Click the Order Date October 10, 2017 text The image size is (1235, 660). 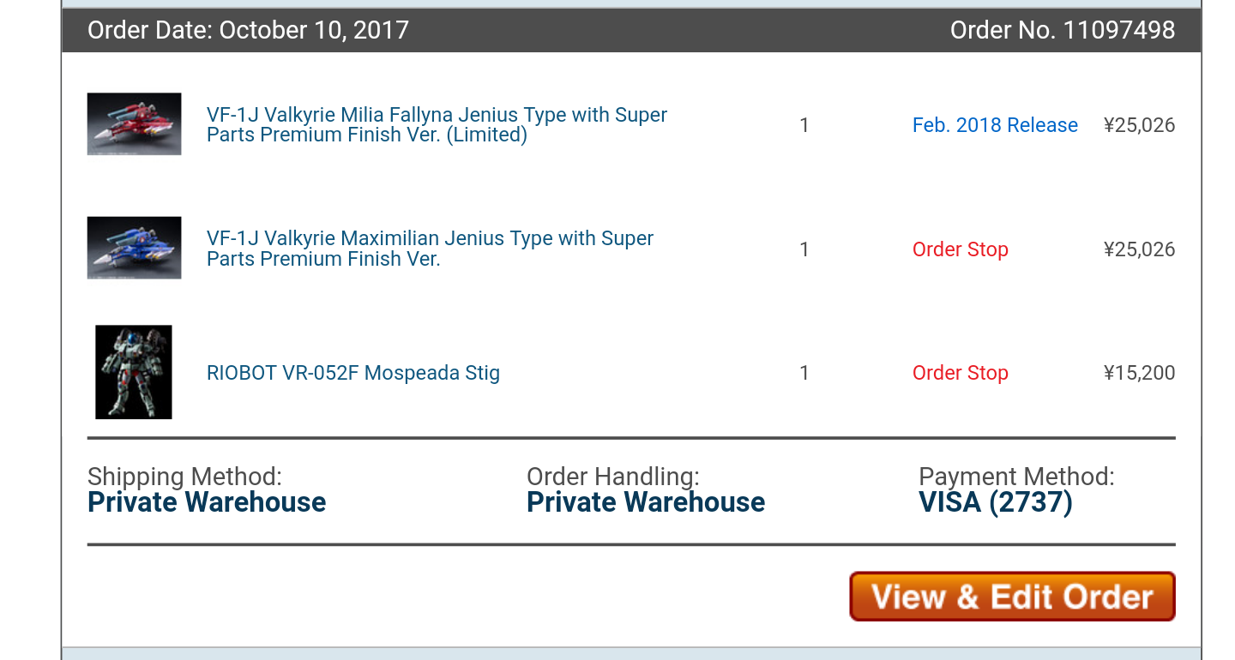[x=248, y=30]
